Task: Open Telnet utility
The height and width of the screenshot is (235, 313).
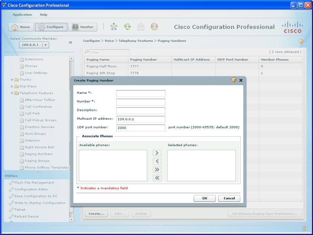Action: (20, 210)
